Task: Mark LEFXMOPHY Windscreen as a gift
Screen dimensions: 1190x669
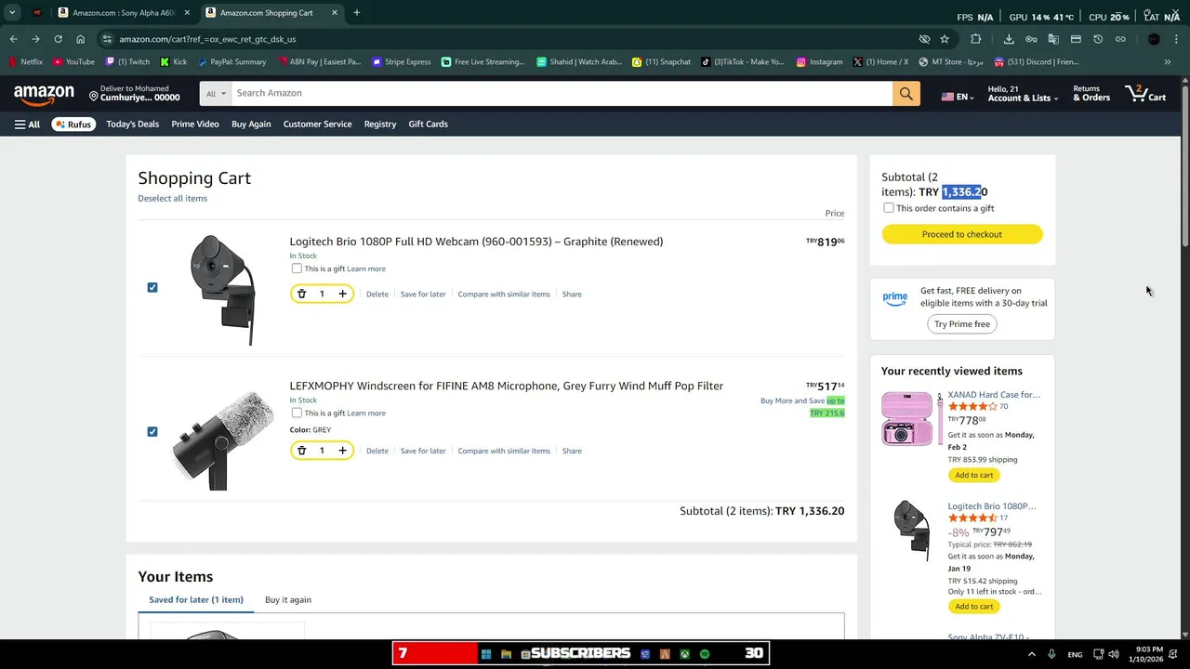Action: (297, 413)
